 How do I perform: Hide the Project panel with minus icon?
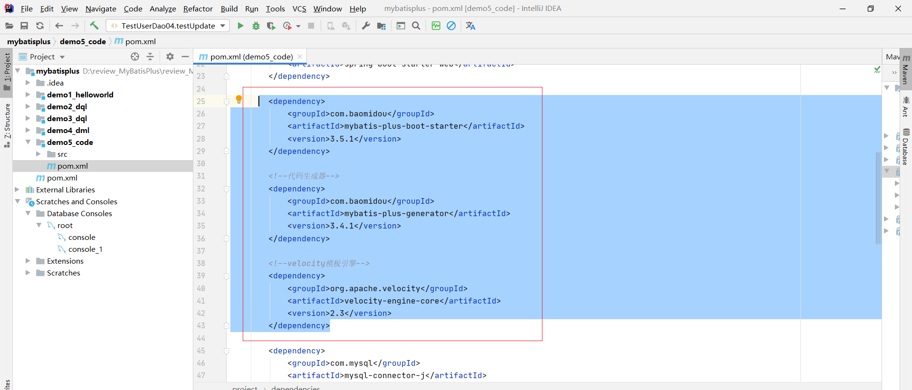(x=185, y=57)
